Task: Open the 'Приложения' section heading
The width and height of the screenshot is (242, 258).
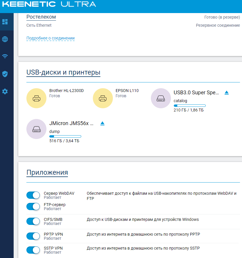Action: [47, 172]
